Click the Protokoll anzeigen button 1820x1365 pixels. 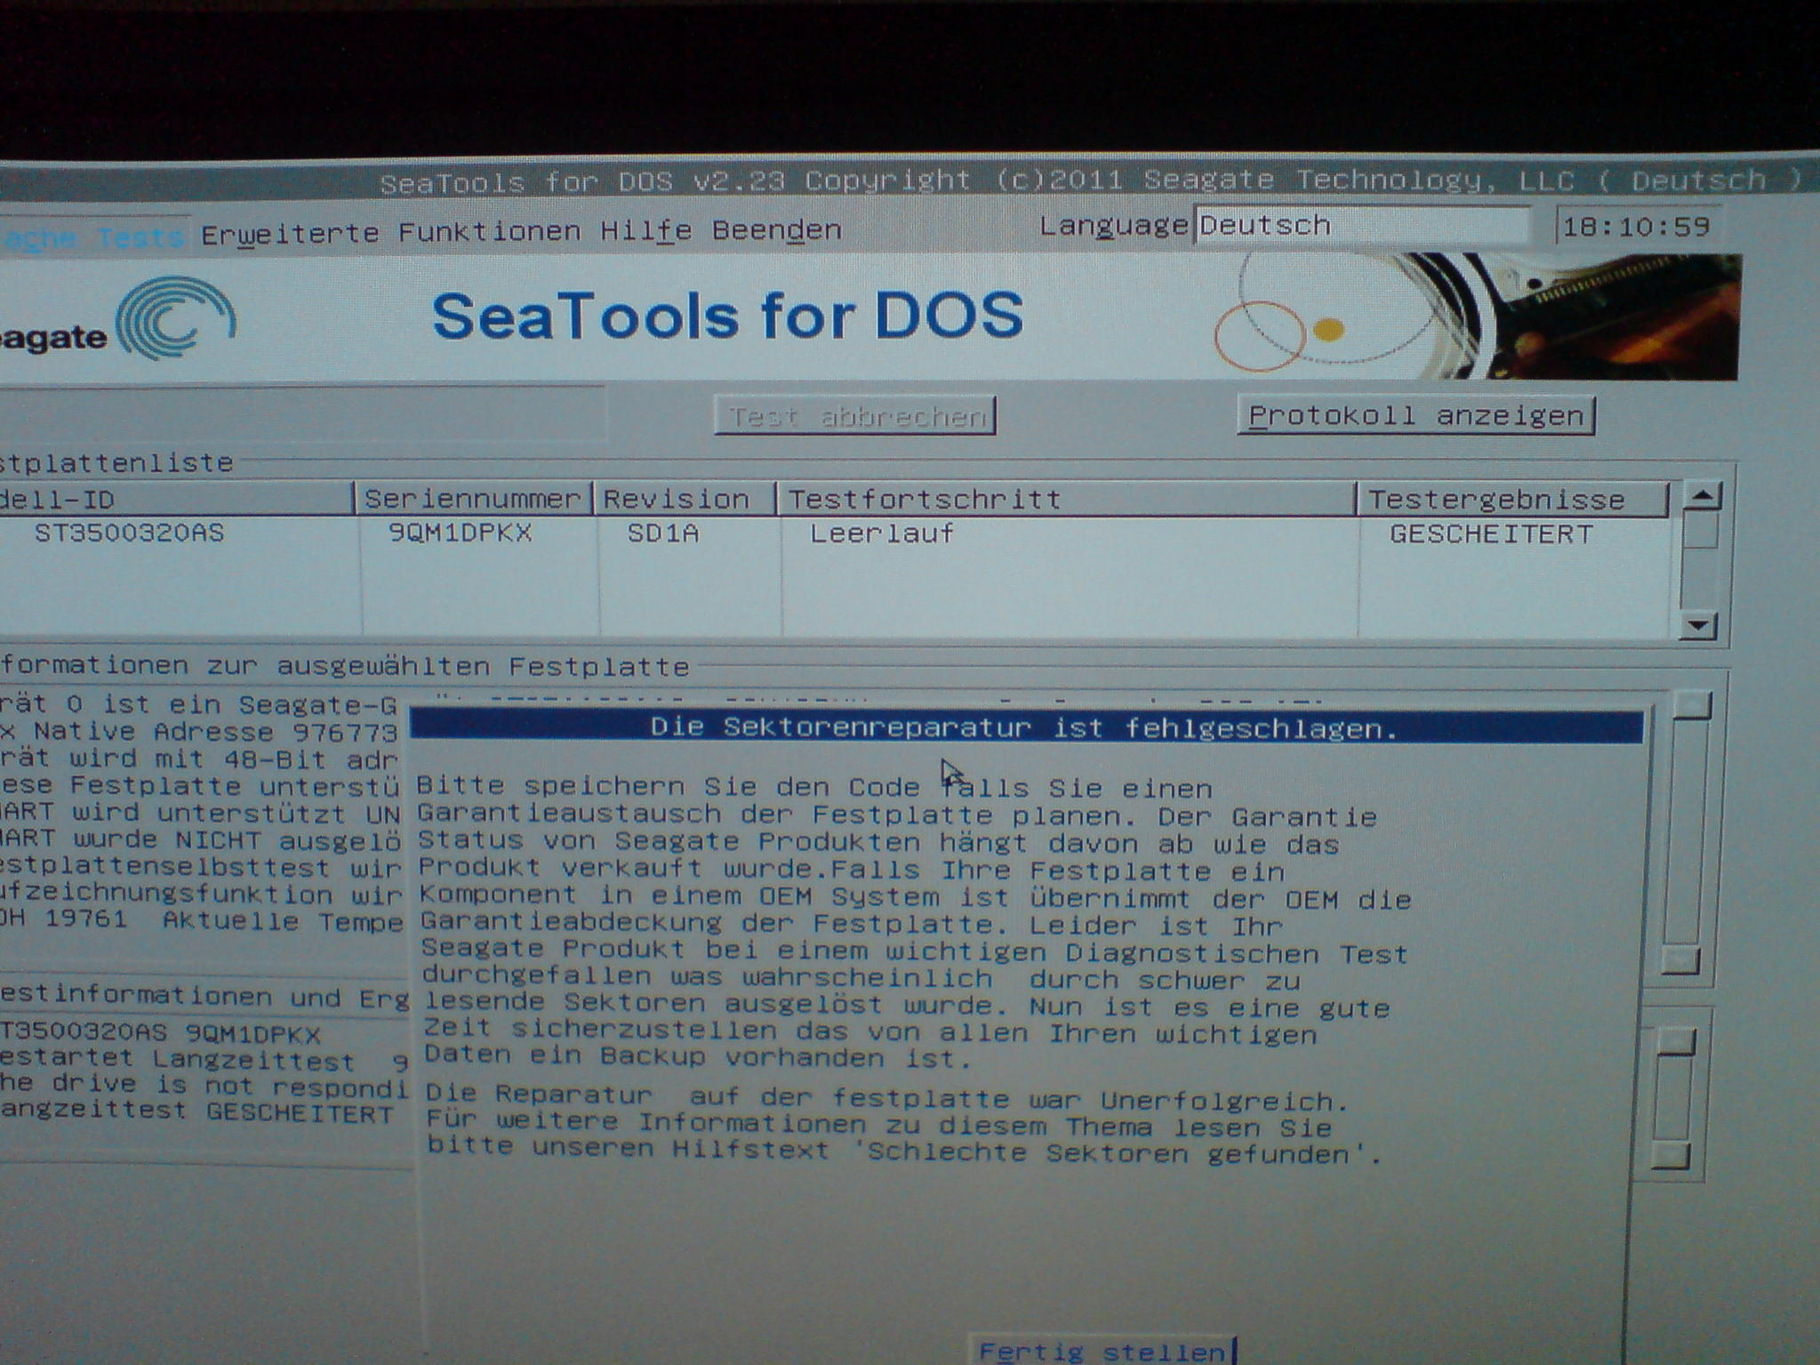(x=1415, y=416)
